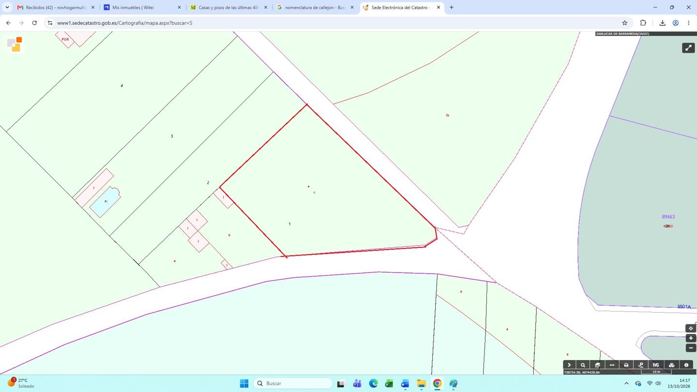Recenter map with the locate target button
697x392 pixels.
(x=691, y=328)
